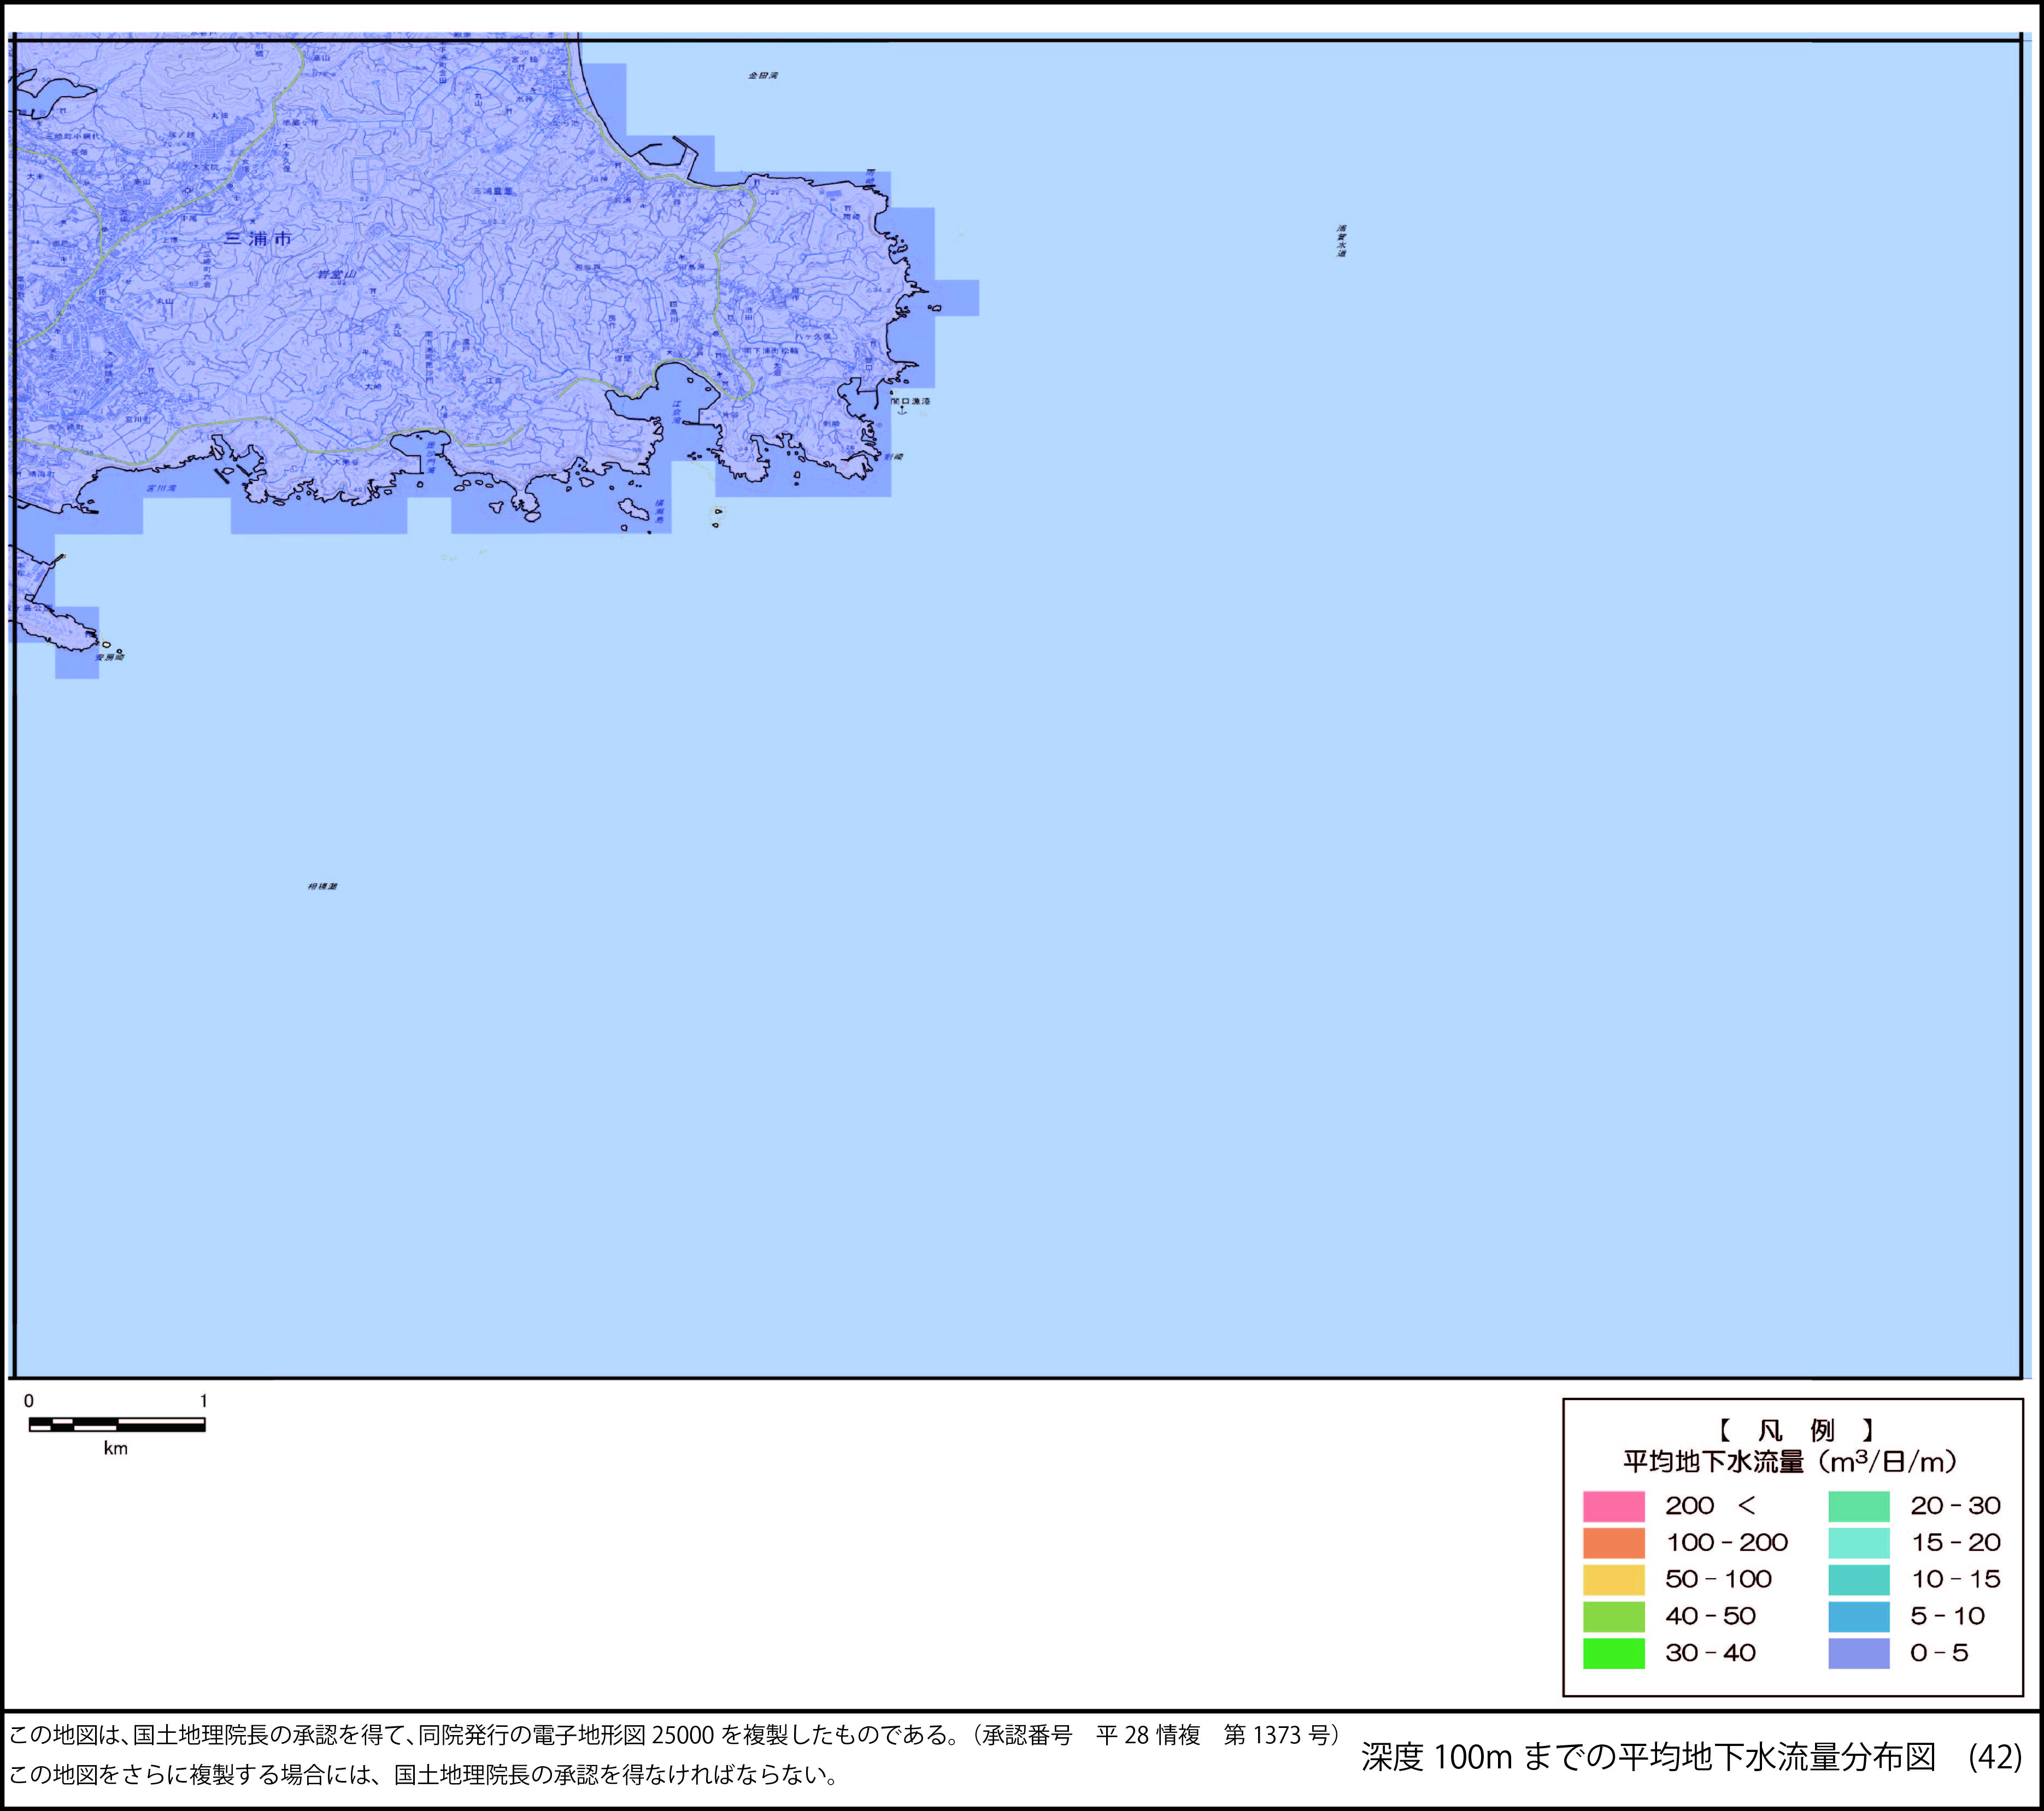The height and width of the screenshot is (1811, 2044).
Task: Select the teal '10 - 15' legend swatch
Action: [x=1859, y=1580]
